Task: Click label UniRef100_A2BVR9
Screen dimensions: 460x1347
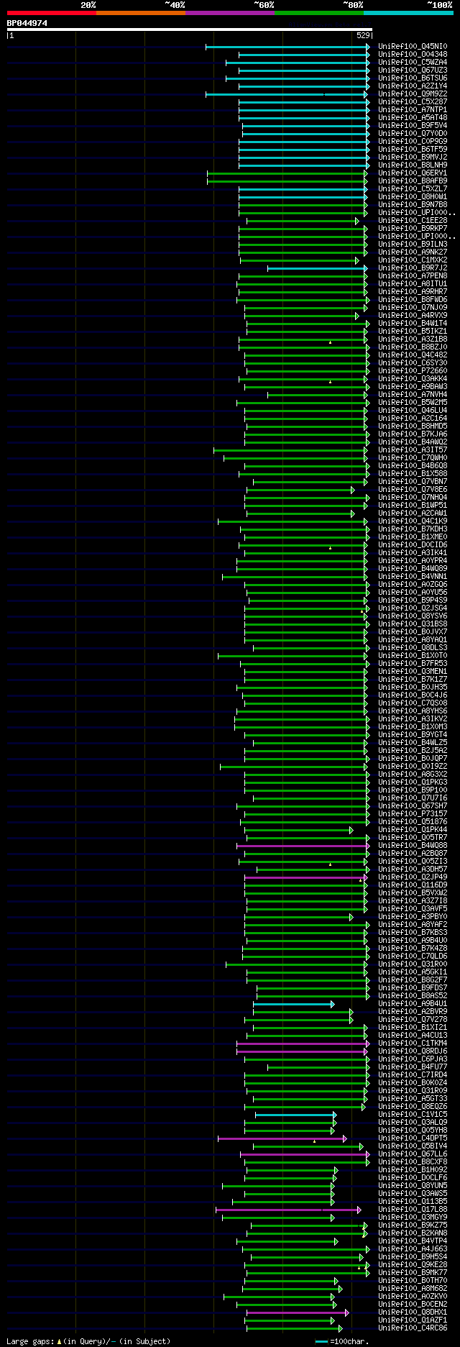Action: pyautogui.click(x=413, y=1012)
